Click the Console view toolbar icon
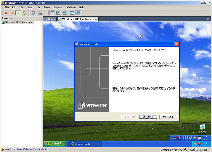Image resolution: width=212 pixels, height=152 pixels. (78, 13)
